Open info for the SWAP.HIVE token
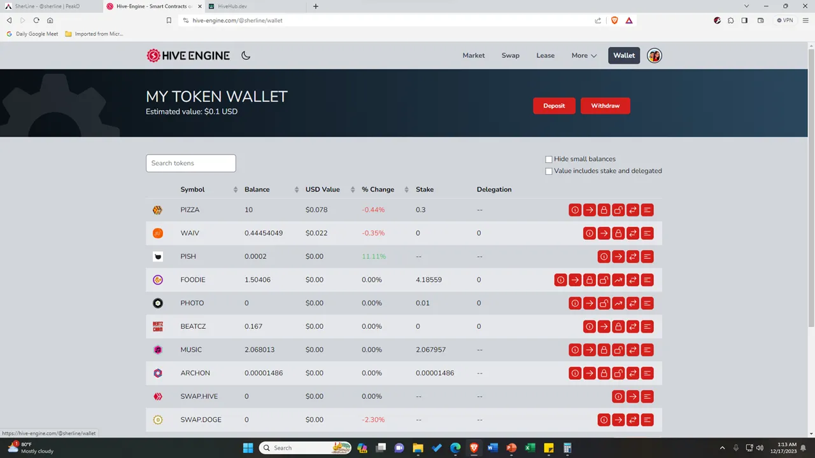Screen dimensions: 815x458 pos(618,396)
